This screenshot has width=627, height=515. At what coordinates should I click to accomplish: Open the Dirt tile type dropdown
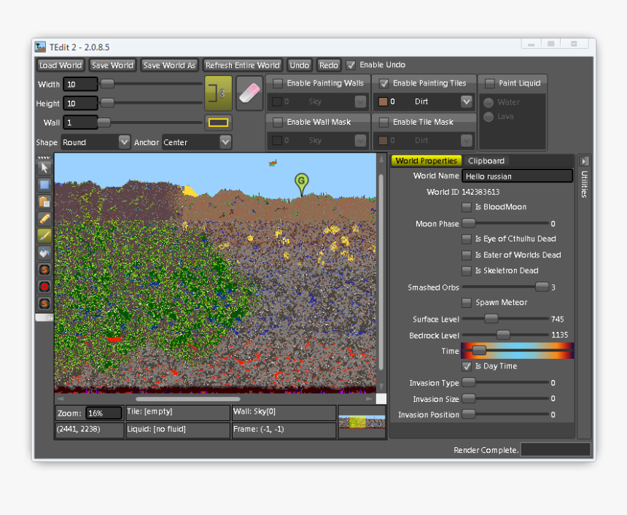coord(466,102)
